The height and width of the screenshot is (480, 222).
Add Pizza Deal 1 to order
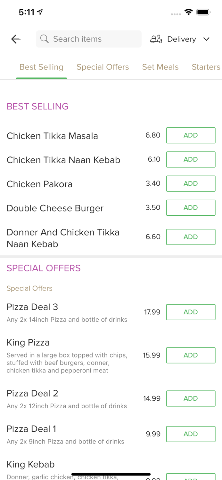(191, 434)
